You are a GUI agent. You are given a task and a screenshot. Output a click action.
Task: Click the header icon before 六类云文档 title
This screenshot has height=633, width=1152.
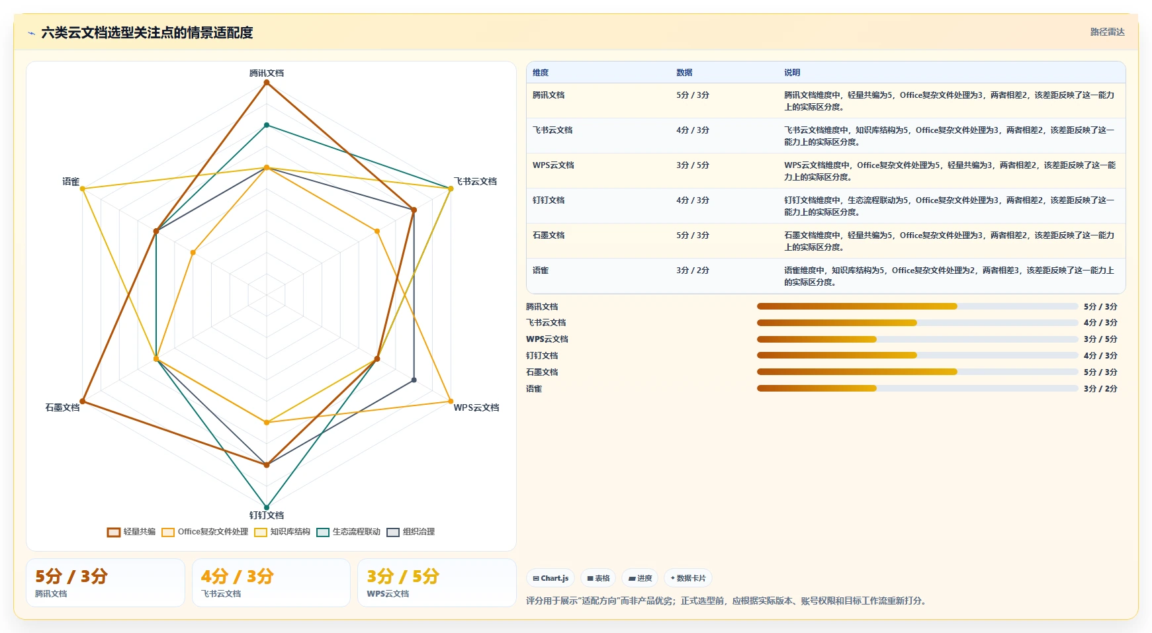tap(31, 33)
